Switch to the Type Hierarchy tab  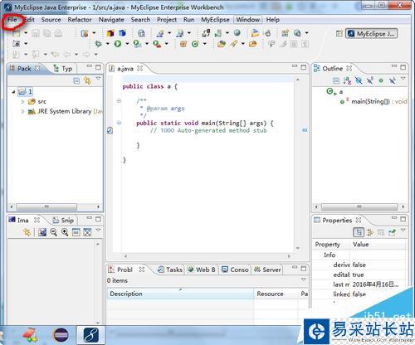63,68
